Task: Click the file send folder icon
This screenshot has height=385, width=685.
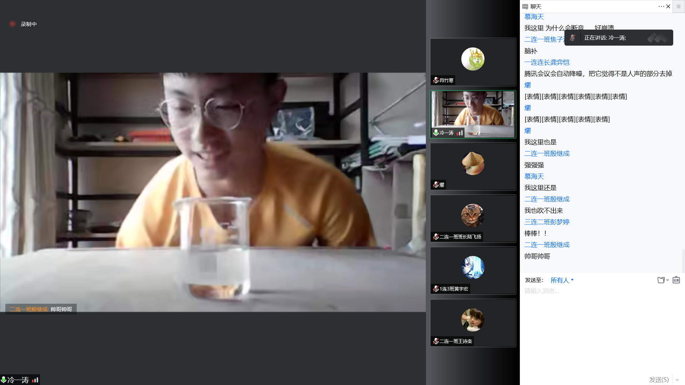Action: [x=661, y=280]
